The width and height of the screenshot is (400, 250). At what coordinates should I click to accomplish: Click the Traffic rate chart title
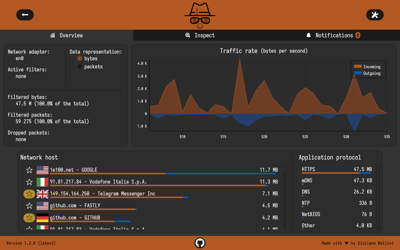(264, 51)
